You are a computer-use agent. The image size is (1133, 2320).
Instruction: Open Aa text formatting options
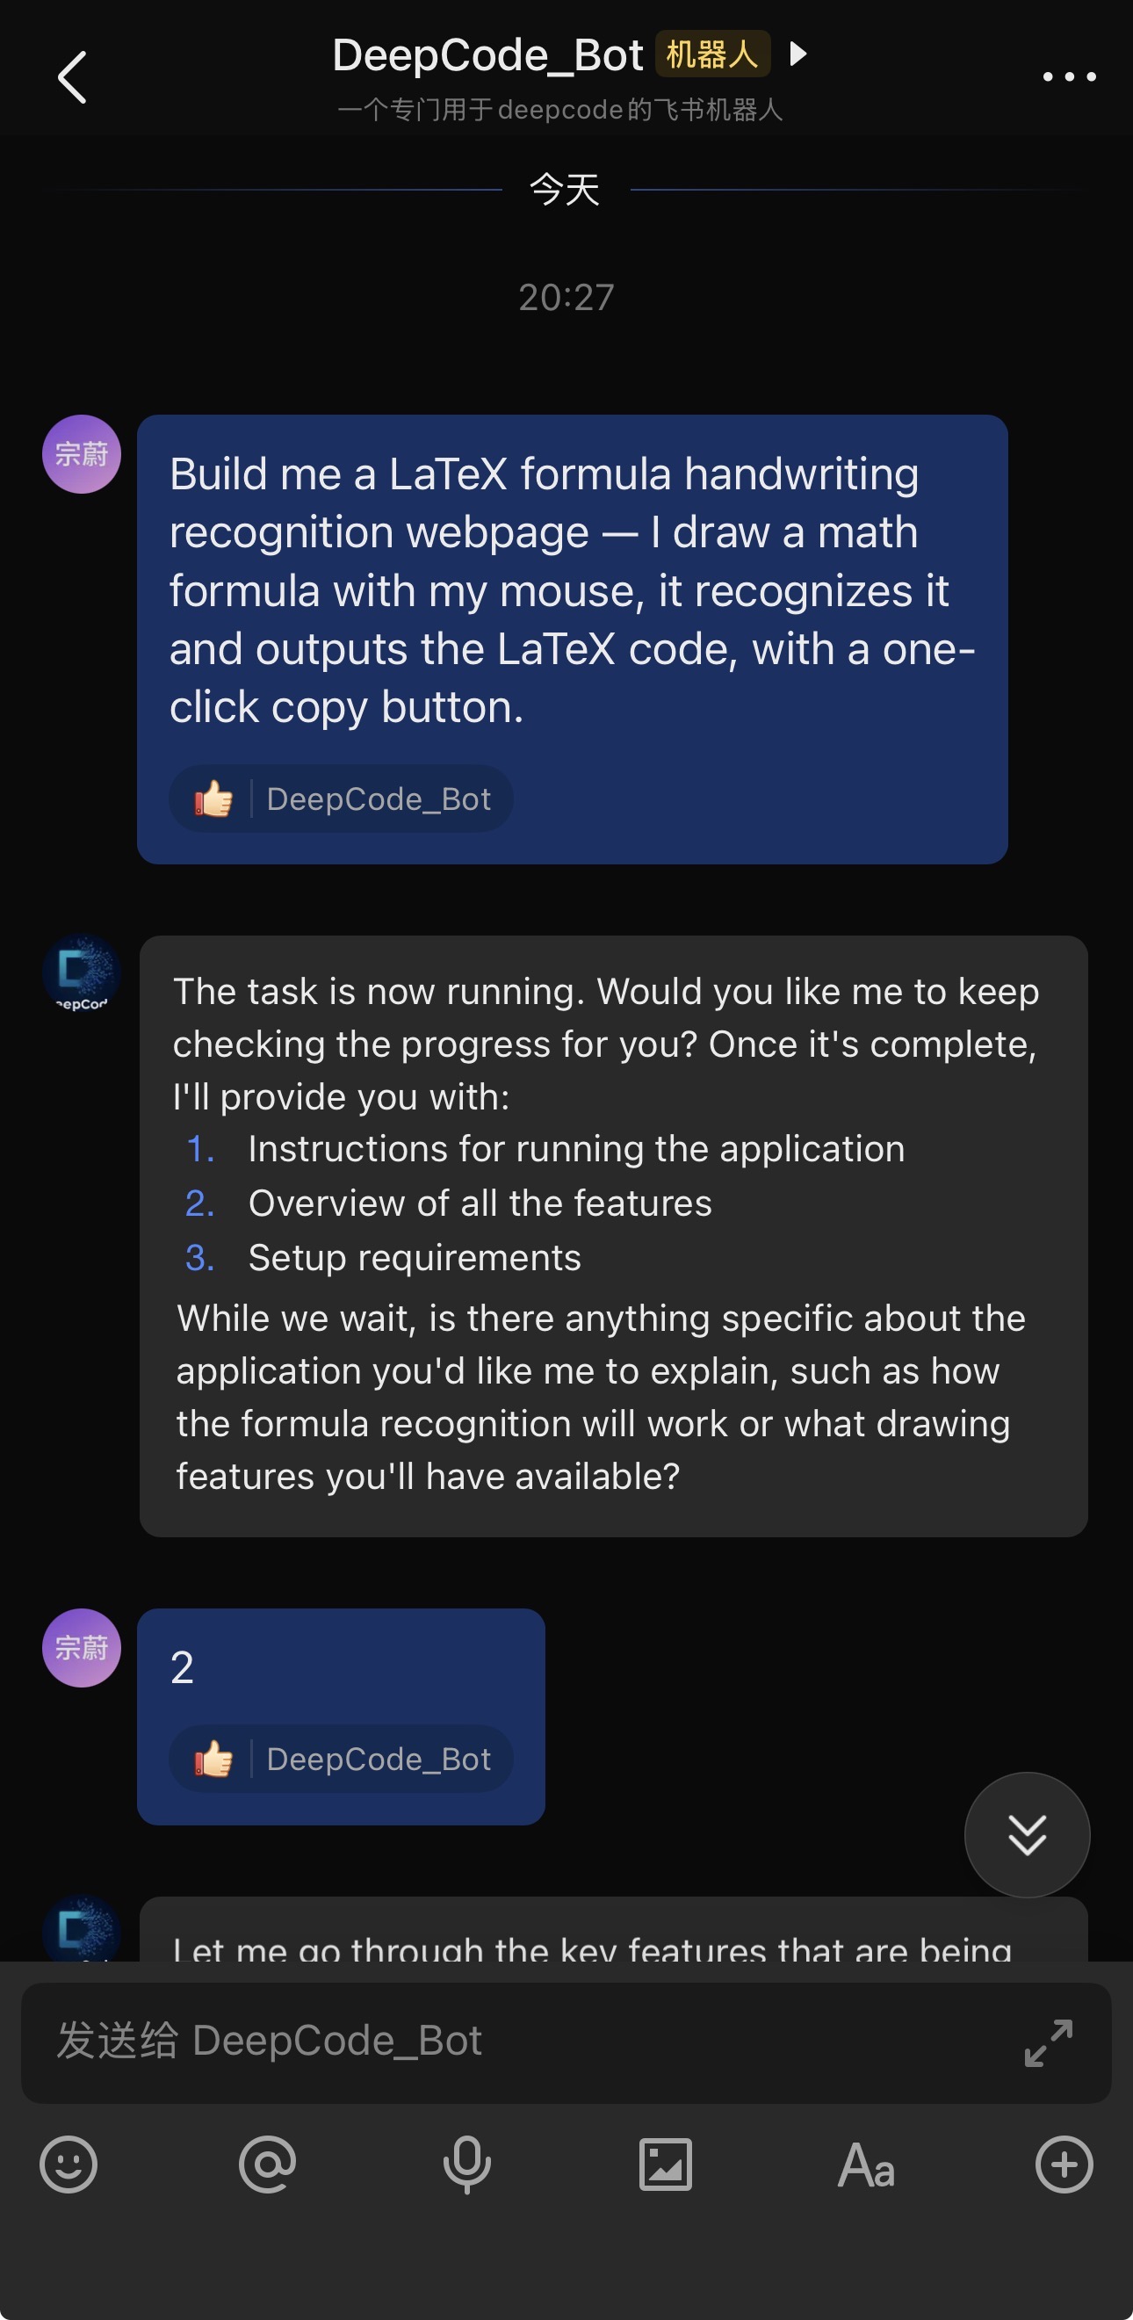click(865, 2165)
